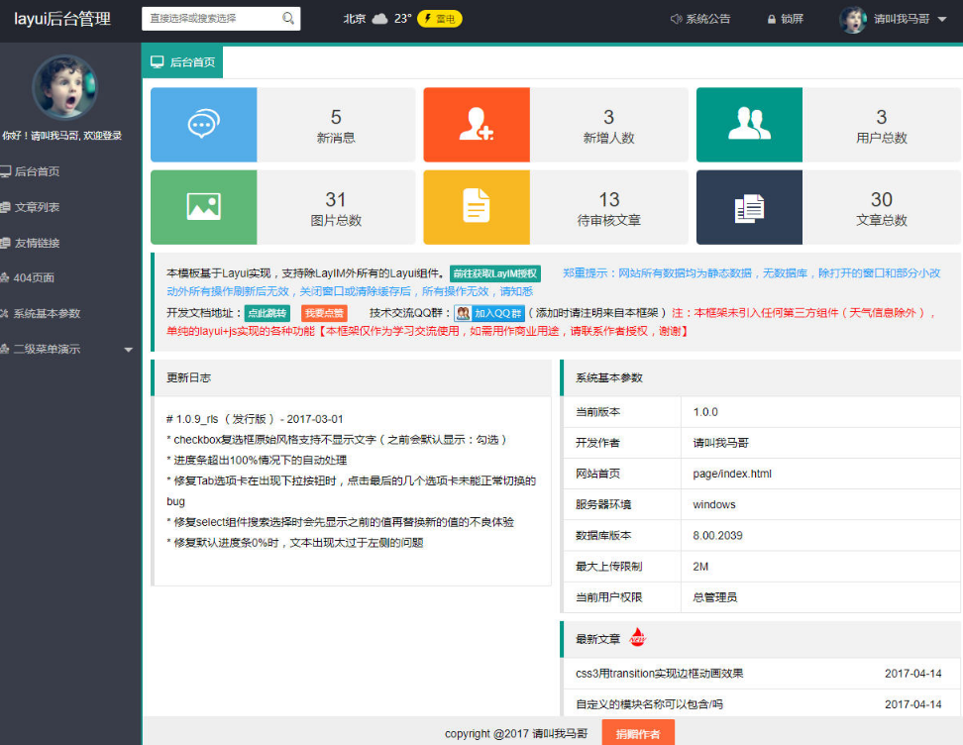Click the 加入QQ群 button

489,313
